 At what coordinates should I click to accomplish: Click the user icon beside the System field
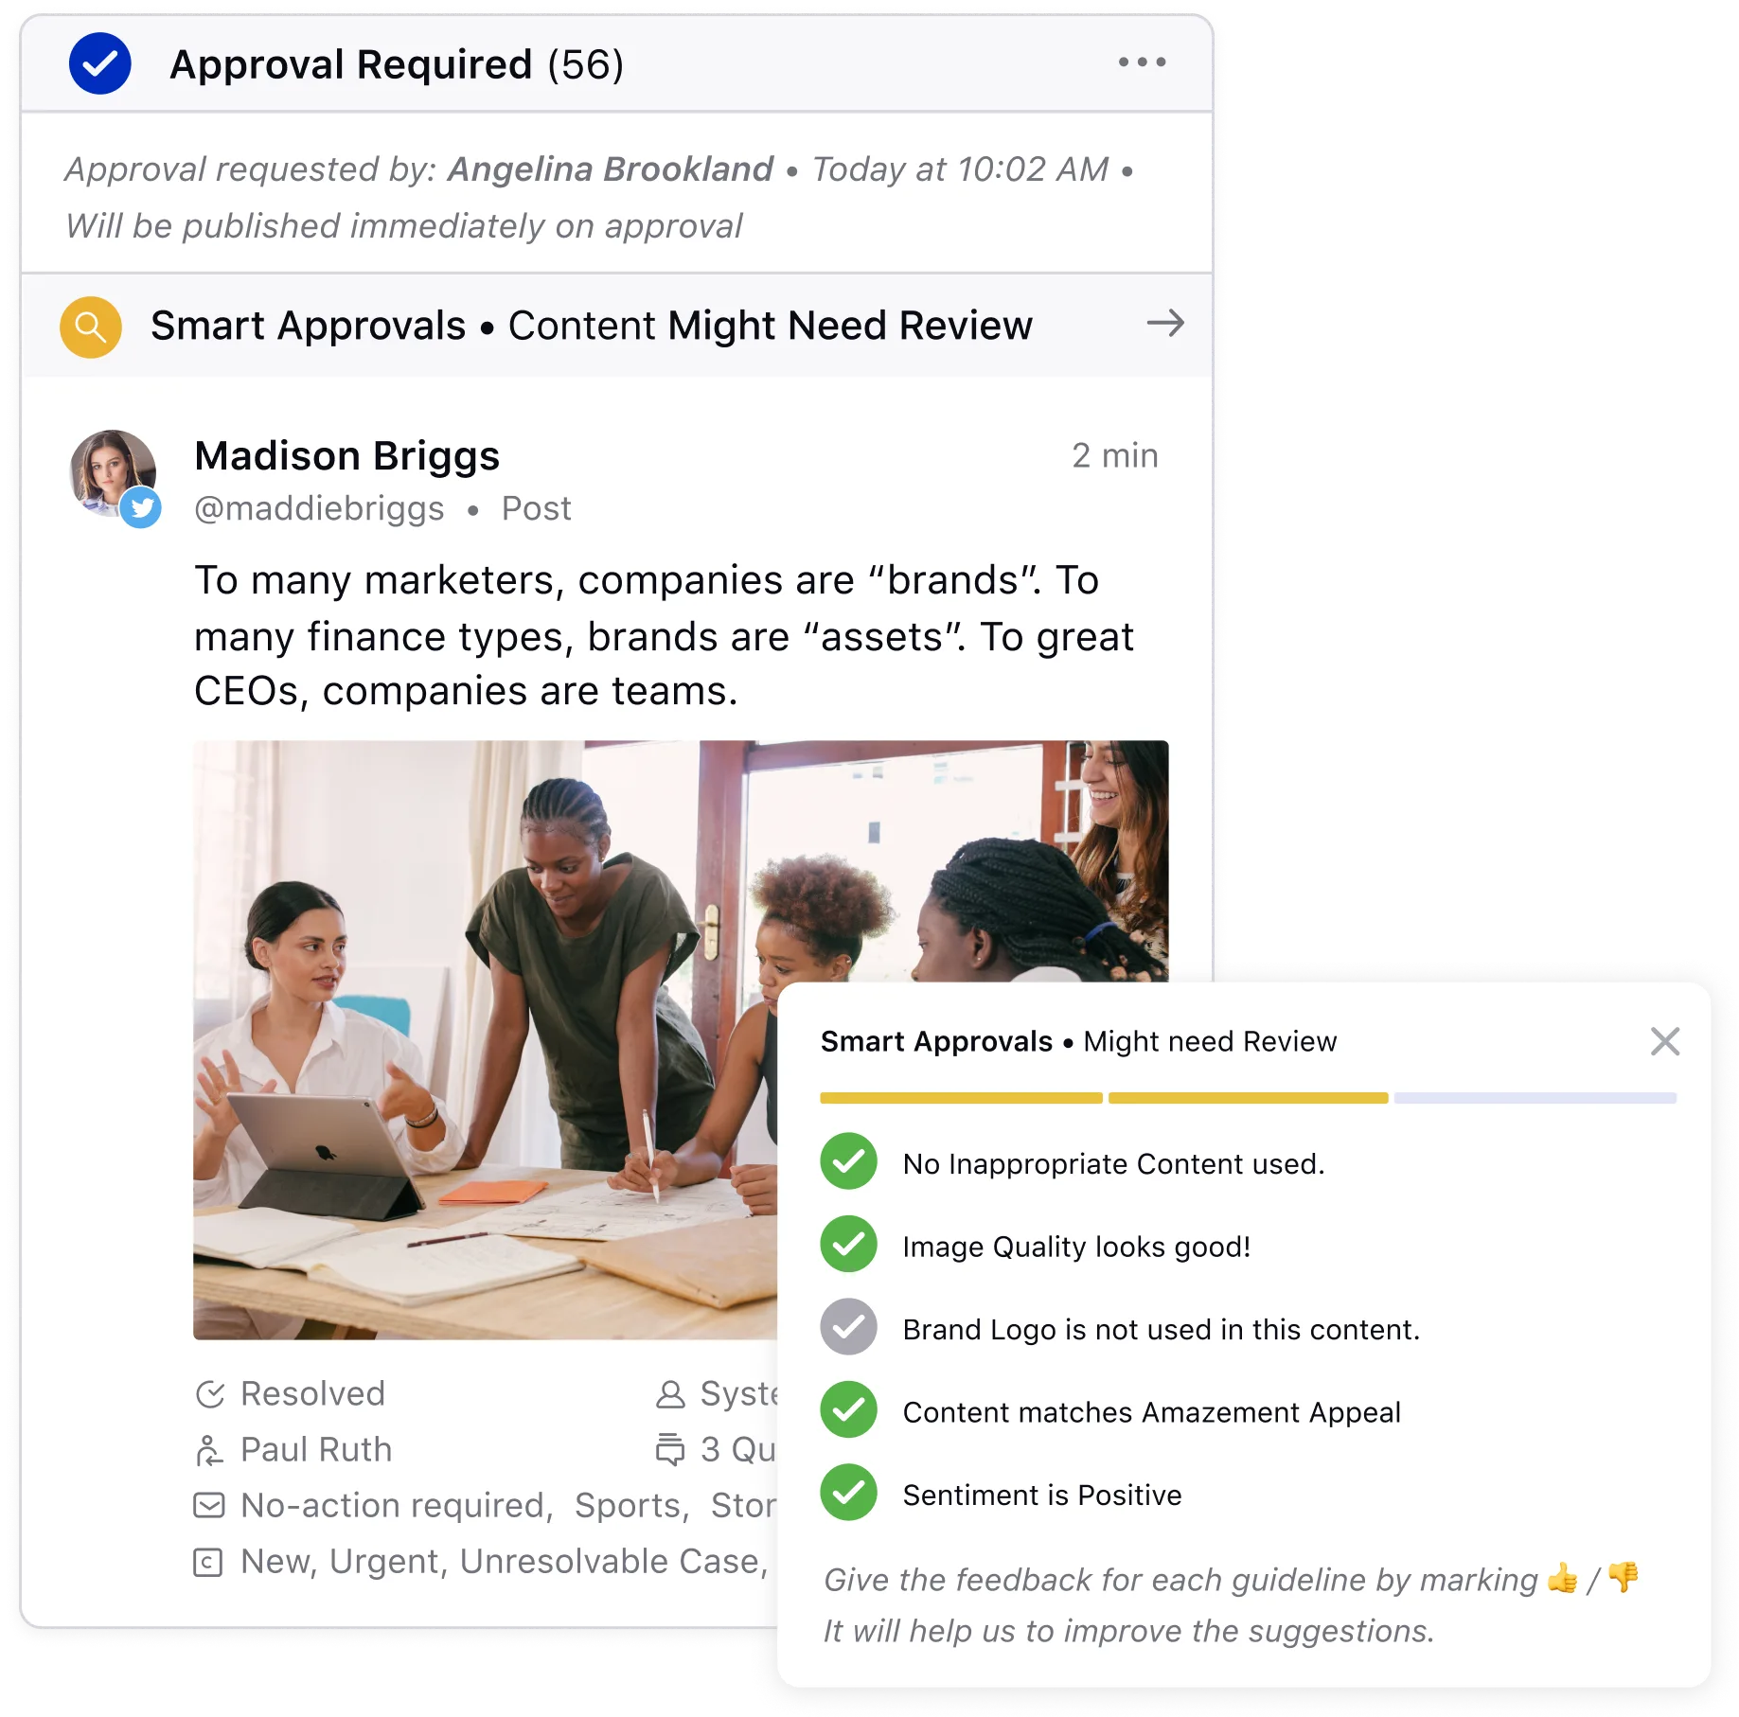(x=672, y=1392)
